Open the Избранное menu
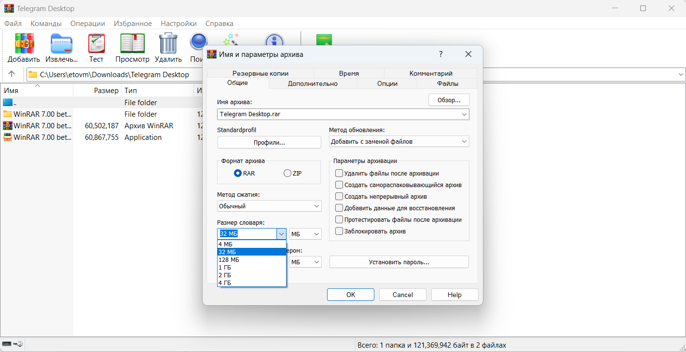686x352 pixels. (x=133, y=23)
